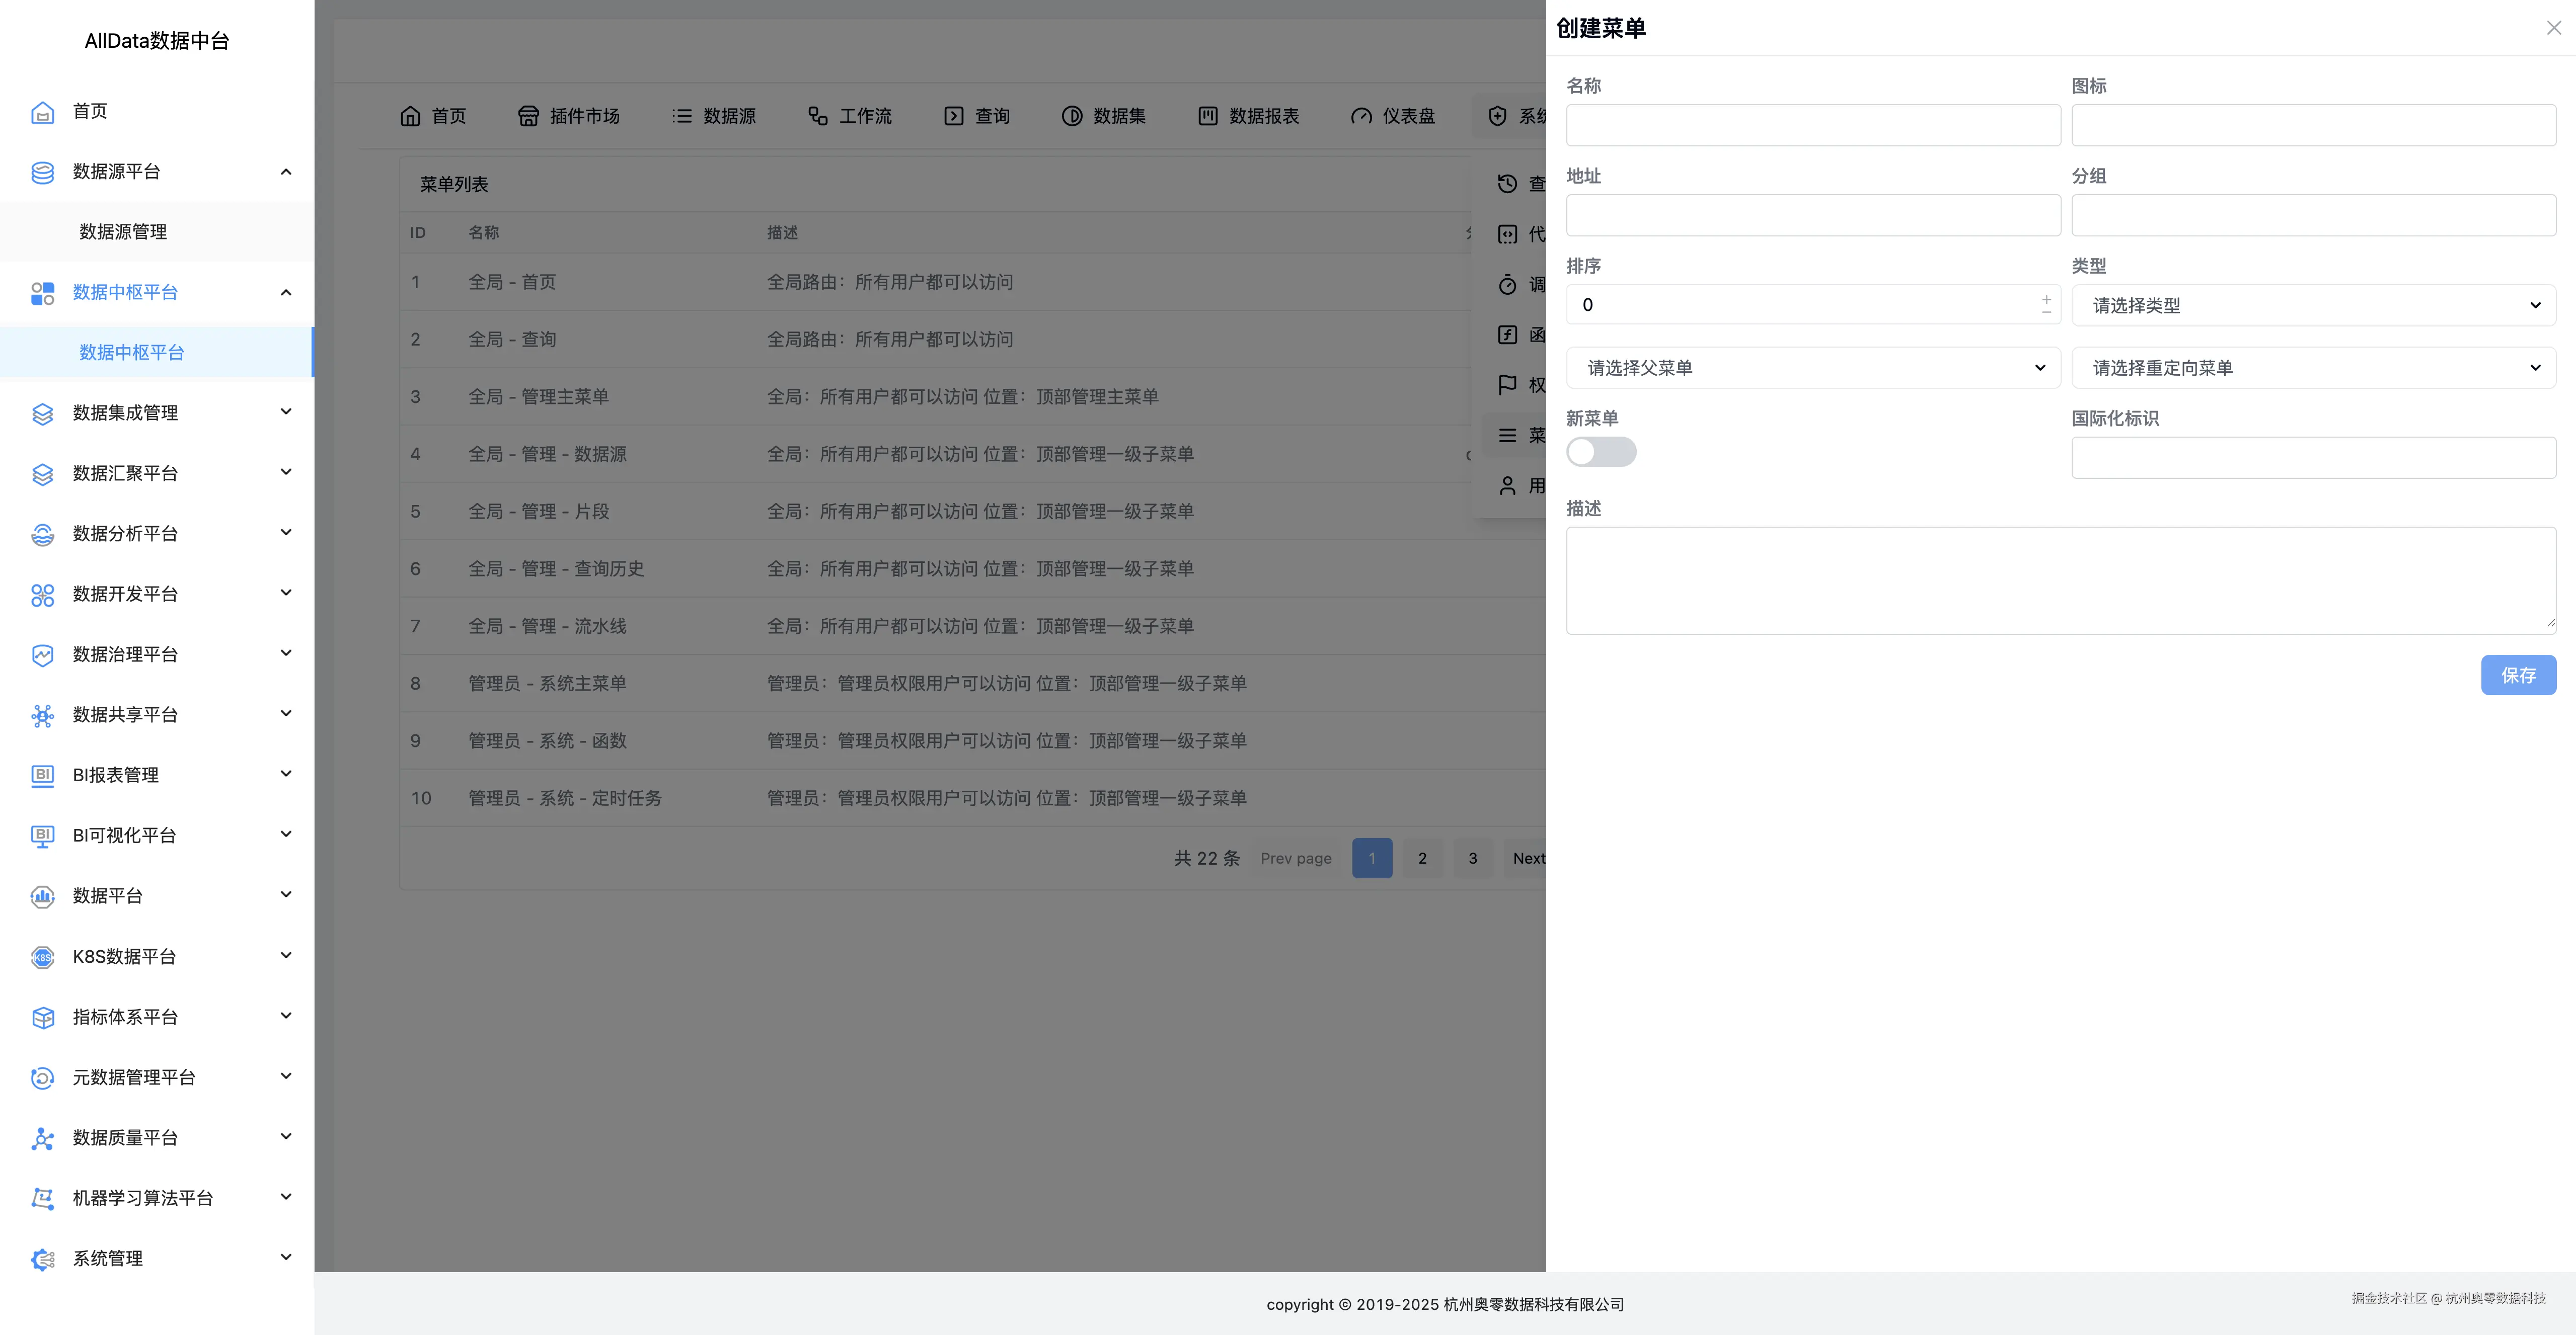
Task: Open the 请选择类型 dropdown
Action: pos(2312,305)
